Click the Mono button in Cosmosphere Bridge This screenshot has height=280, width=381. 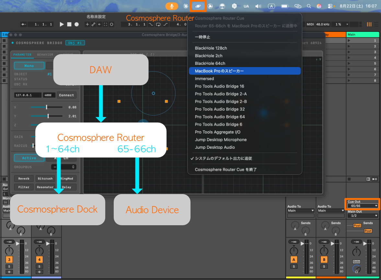click(x=29, y=65)
